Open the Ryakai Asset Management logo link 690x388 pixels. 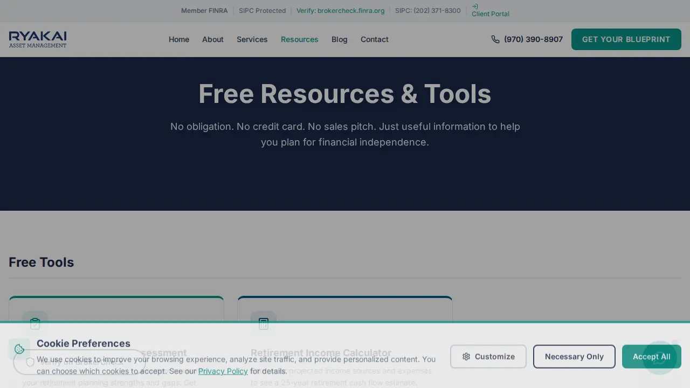[38, 39]
